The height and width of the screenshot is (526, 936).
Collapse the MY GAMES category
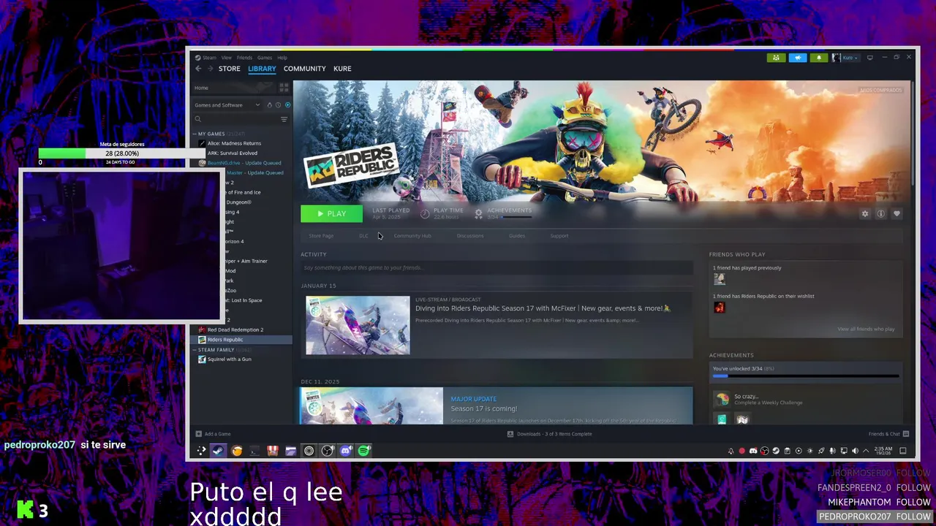tap(195, 134)
